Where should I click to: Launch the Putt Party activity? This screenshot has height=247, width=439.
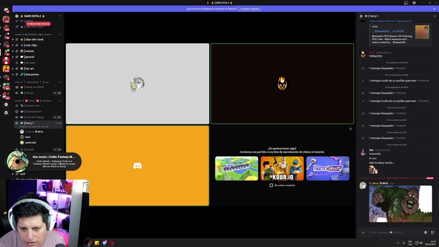point(237,168)
